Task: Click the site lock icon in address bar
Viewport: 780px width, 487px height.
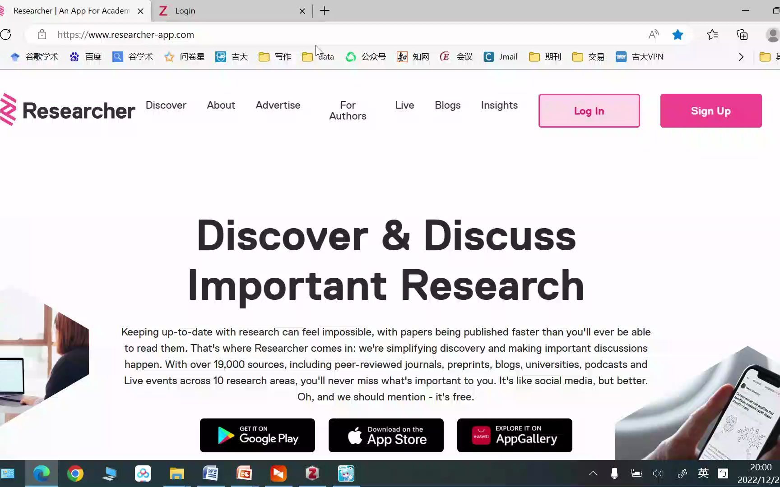Action: [x=42, y=35]
